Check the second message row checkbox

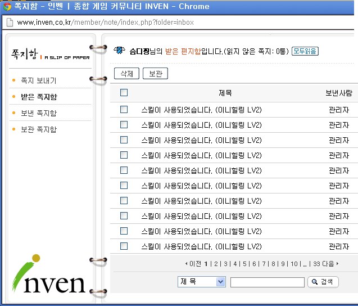(124, 125)
